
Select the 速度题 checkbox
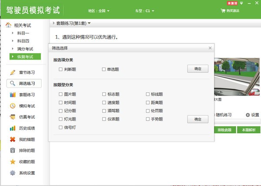(x=104, y=102)
